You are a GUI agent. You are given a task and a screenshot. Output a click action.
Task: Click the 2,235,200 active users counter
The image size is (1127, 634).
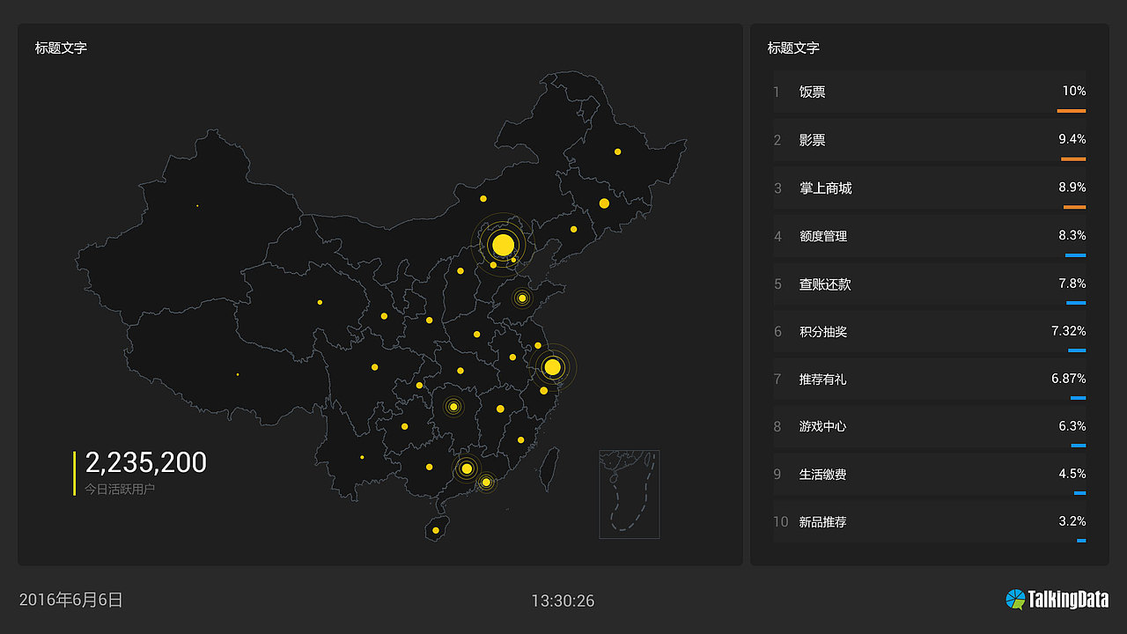(145, 462)
